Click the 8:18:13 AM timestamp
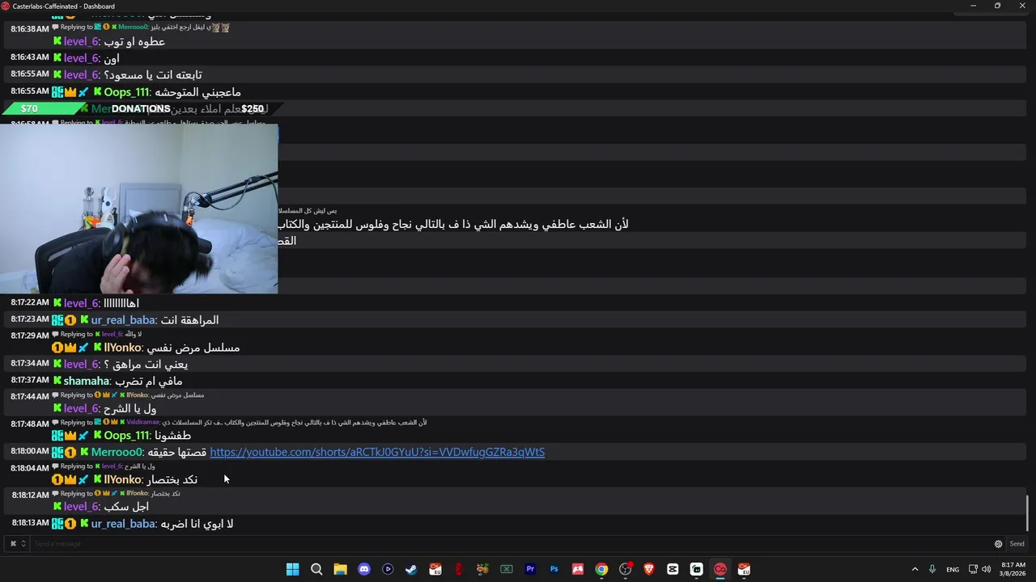The height and width of the screenshot is (582, 1036). [30, 523]
